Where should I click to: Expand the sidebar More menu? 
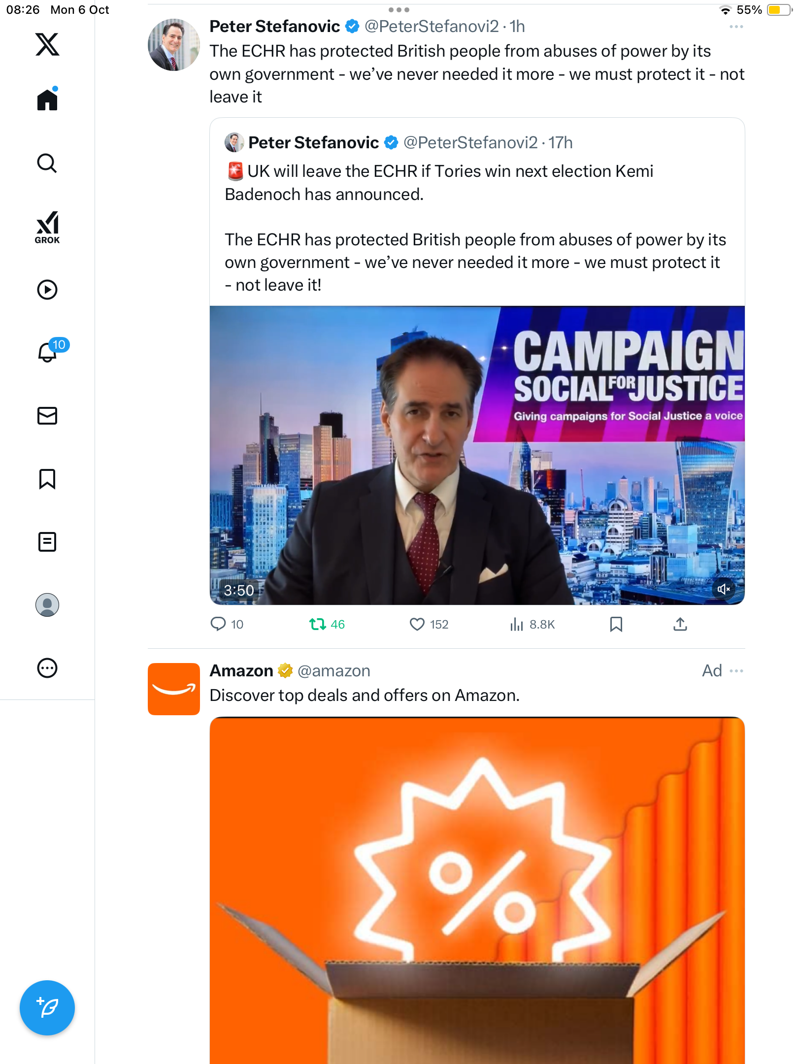(x=47, y=668)
